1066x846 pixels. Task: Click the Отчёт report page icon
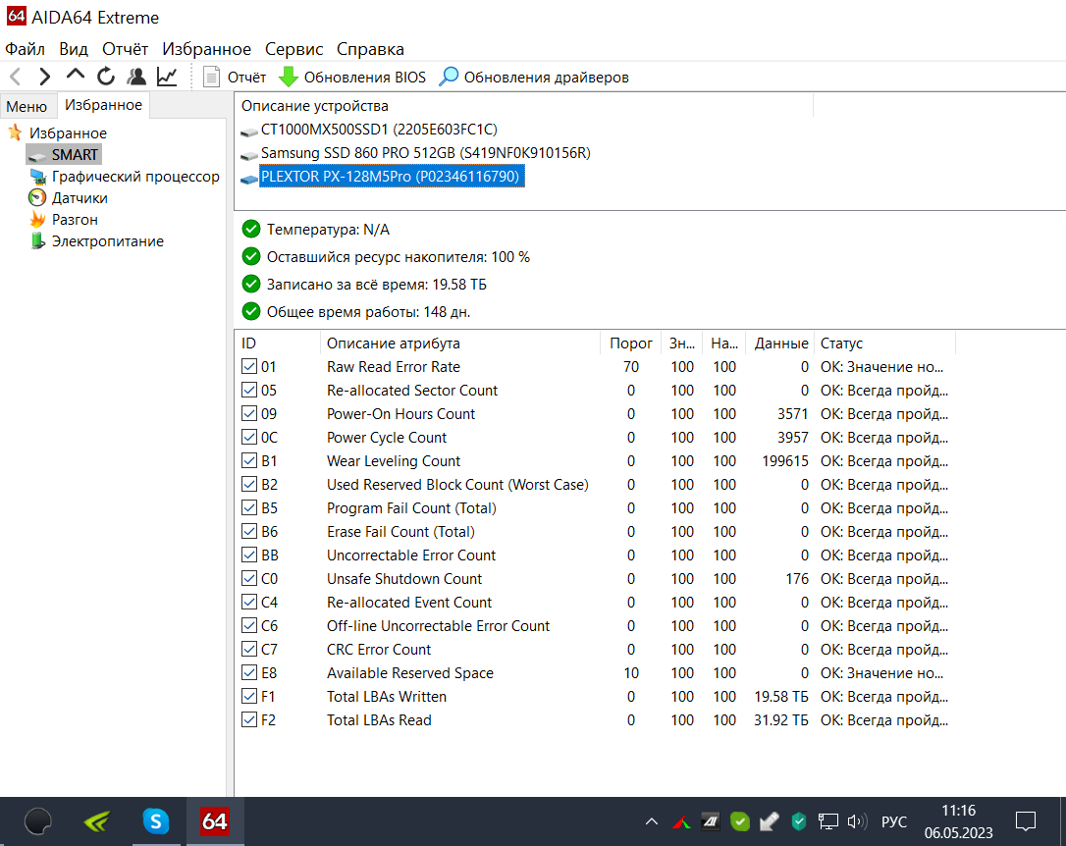[x=211, y=77]
